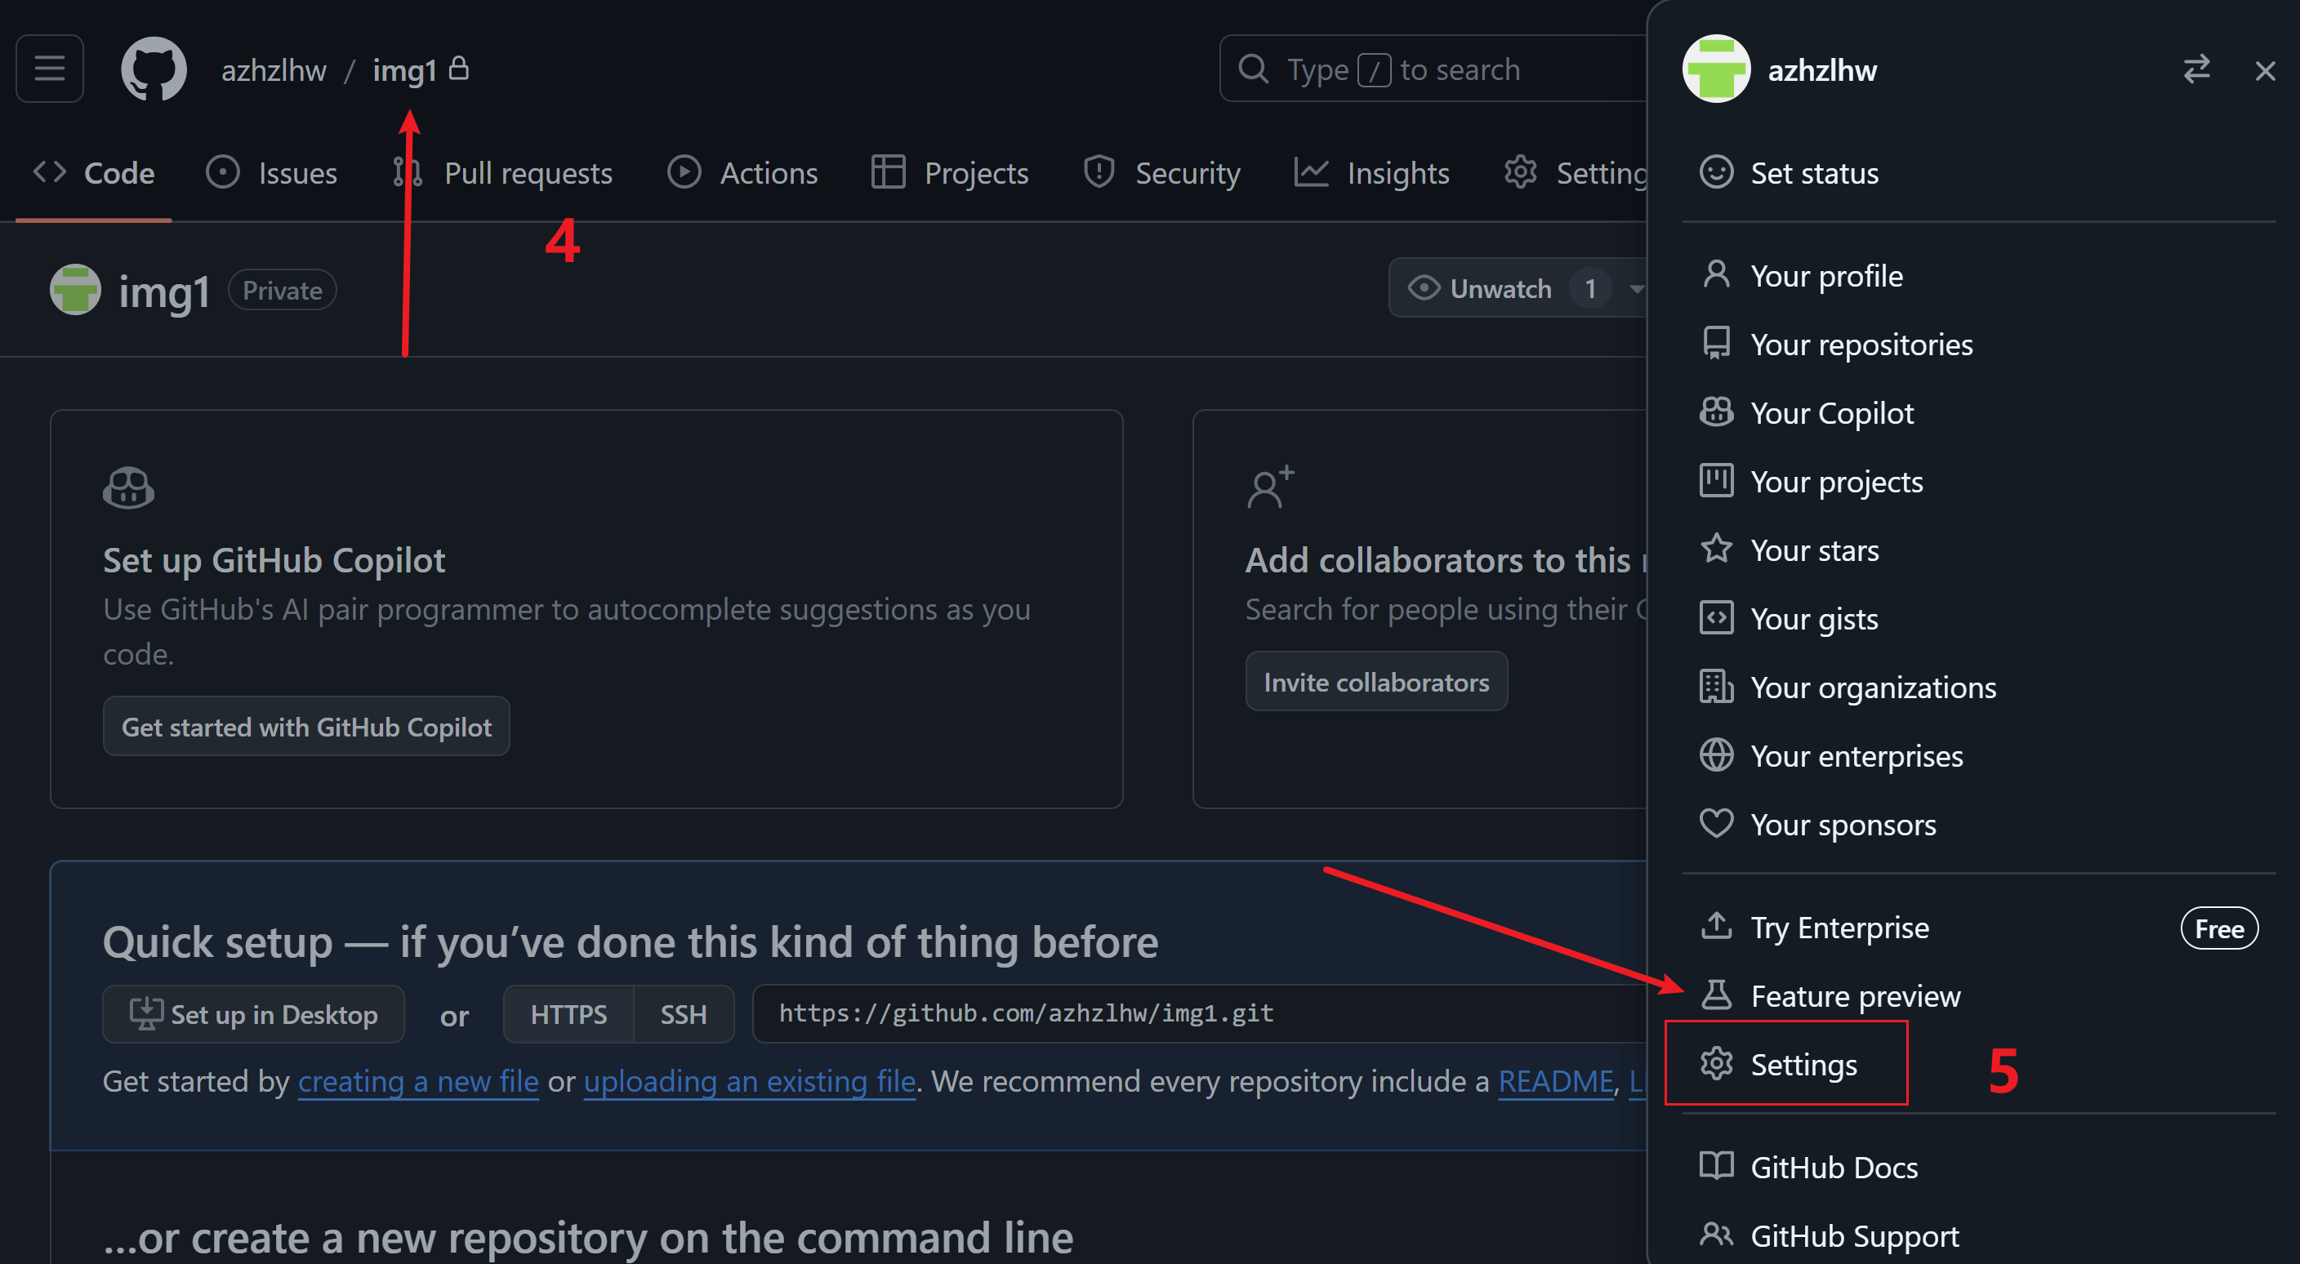This screenshot has width=2300, height=1264.
Task: Close the user menu panel
Action: (x=2264, y=70)
